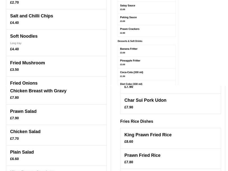228x171 pixels.
Task: Click the Plain Salad option
Action: (22, 152)
